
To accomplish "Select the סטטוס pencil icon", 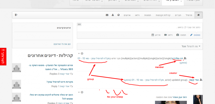I will click(x=191, y=35).
